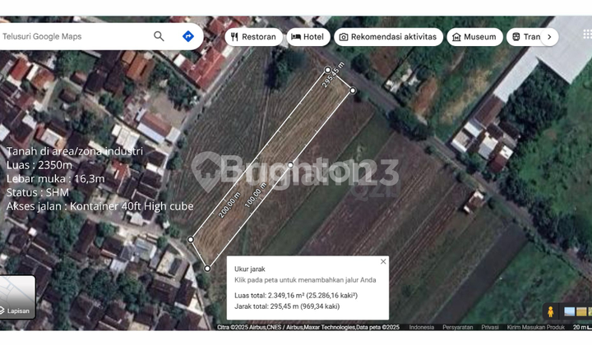592x345 pixels.
Task: Open the imagery thumbnail strip beside pegman
Action: [578, 312]
